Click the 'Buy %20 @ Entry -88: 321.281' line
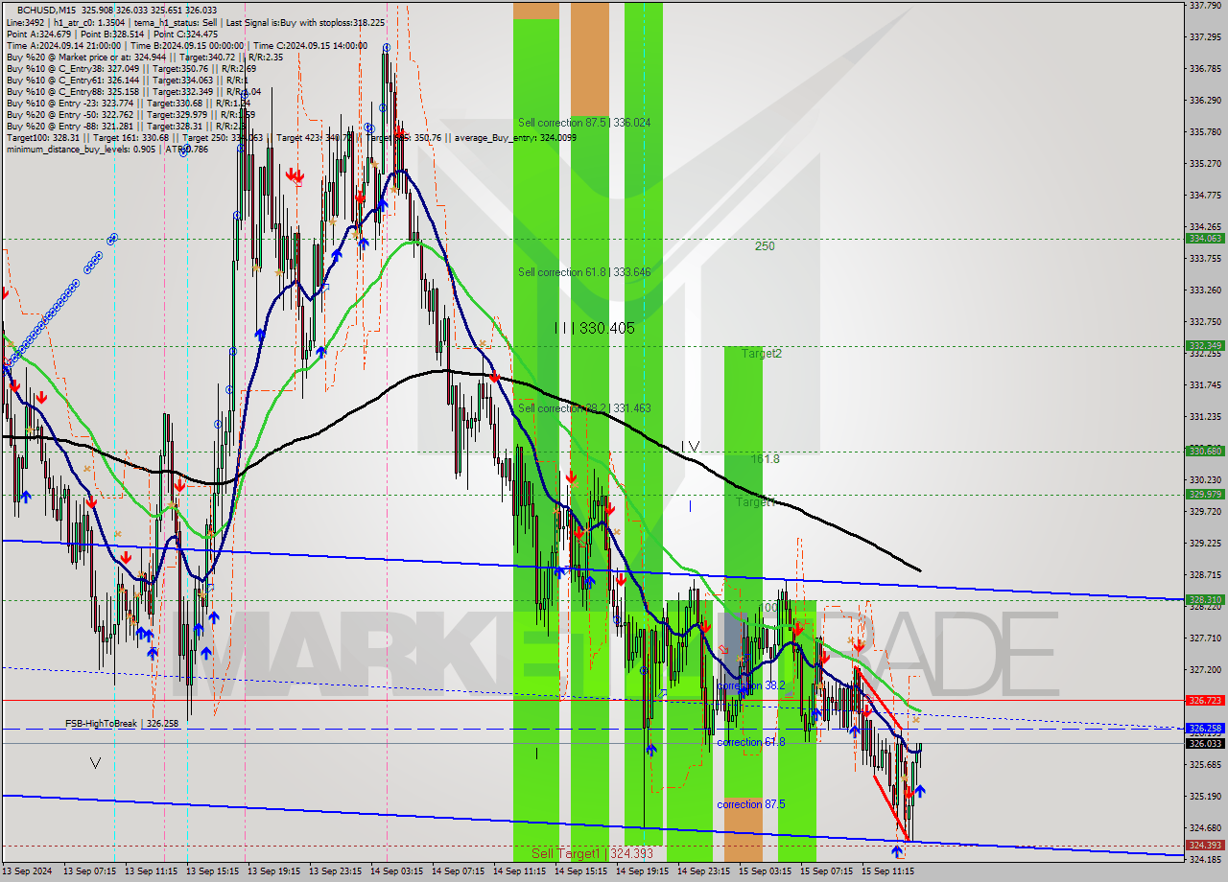Image resolution: width=1228 pixels, height=882 pixels. (126, 126)
